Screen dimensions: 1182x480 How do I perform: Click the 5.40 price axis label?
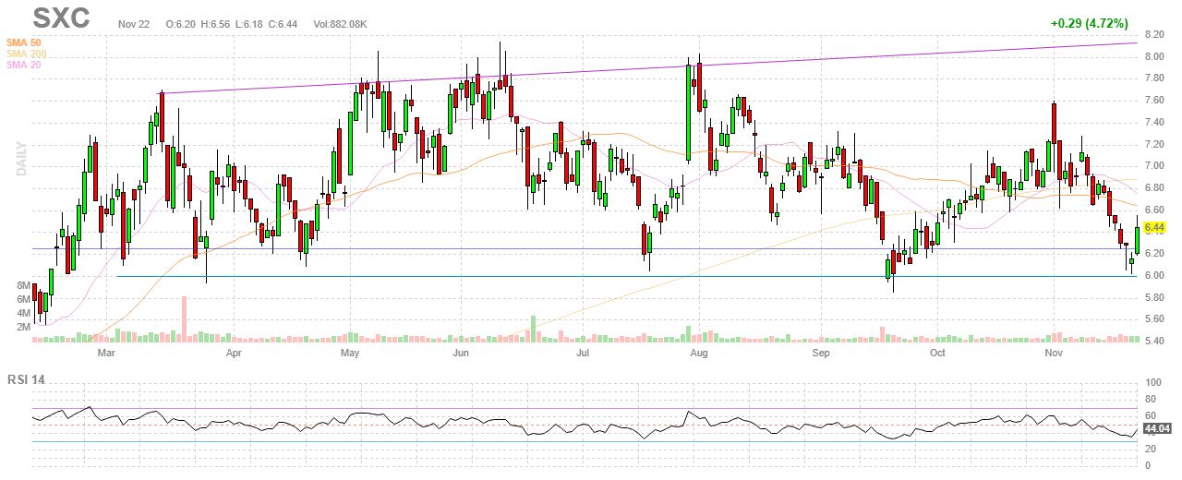(1153, 342)
